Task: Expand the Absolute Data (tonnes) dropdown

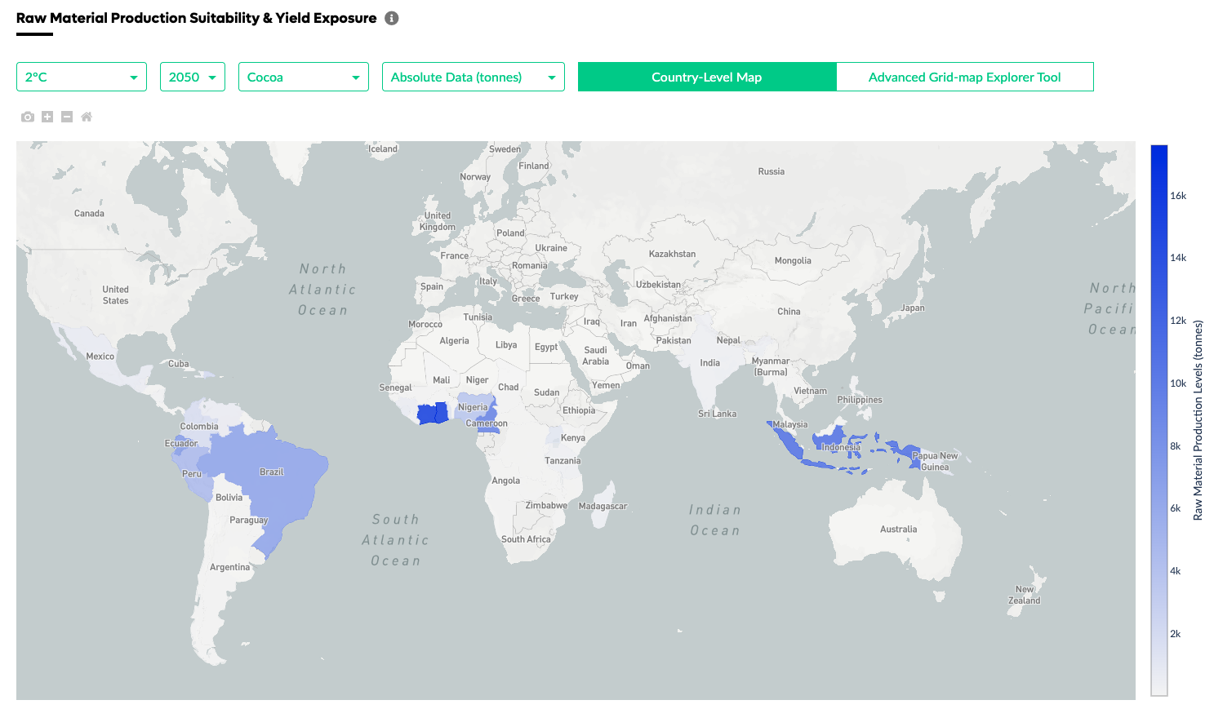Action: point(473,77)
